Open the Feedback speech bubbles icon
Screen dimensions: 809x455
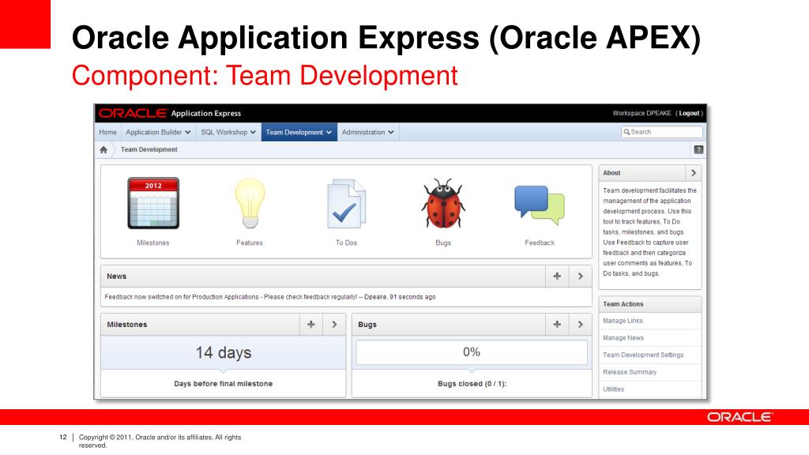pos(540,204)
